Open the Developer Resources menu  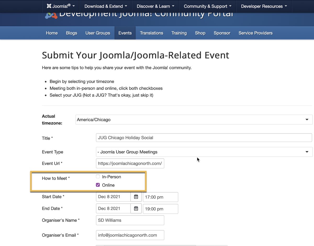(264, 6)
